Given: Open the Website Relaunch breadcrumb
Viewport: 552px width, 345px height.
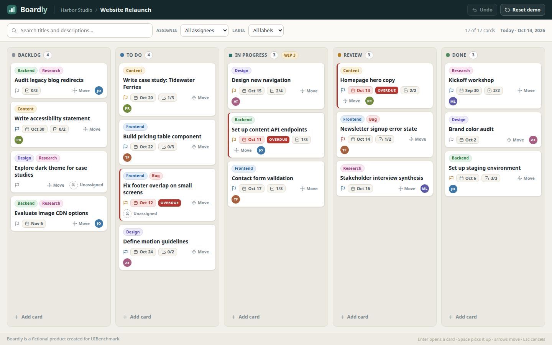Looking at the screenshot, I should (x=126, y=10).
